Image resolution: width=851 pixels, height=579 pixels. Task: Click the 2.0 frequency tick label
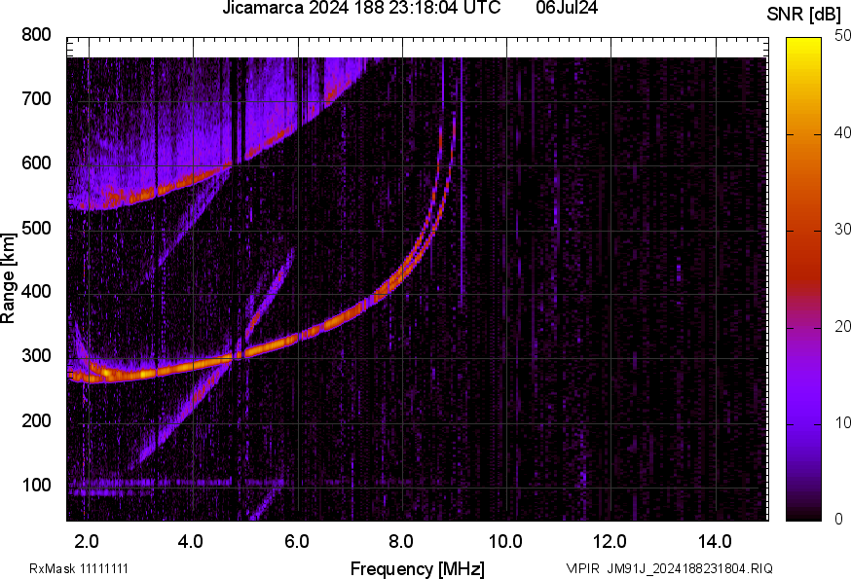coord(87,542)
